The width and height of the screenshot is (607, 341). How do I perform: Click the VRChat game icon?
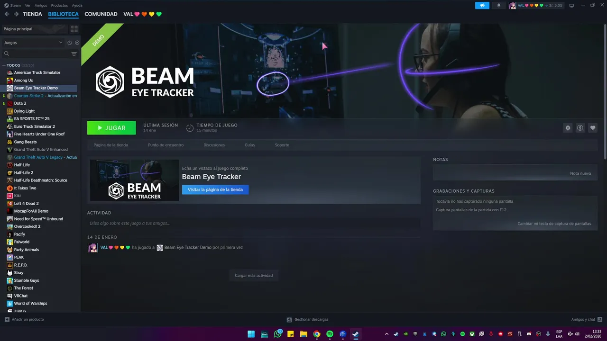pos(10,296)
